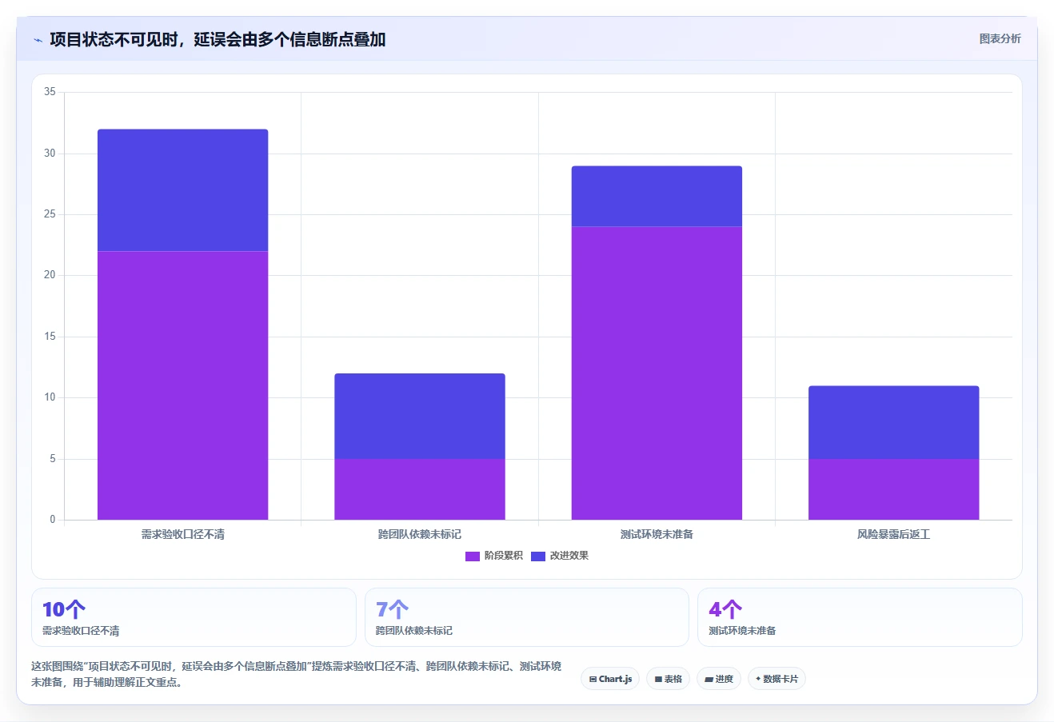Viewport: 1054px width, 722px height.
Task: Click the blue 改进效果 legend color swatch
Action: pos(538,556)
